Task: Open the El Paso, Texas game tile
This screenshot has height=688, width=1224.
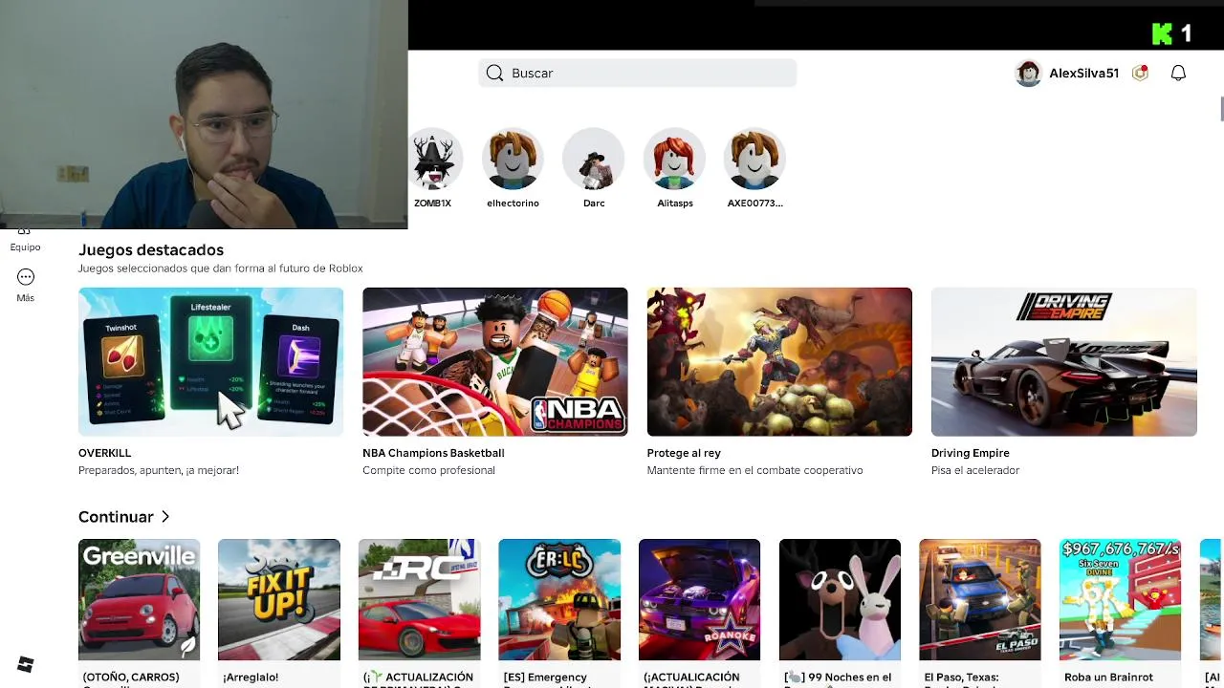Action: point(980,600)
